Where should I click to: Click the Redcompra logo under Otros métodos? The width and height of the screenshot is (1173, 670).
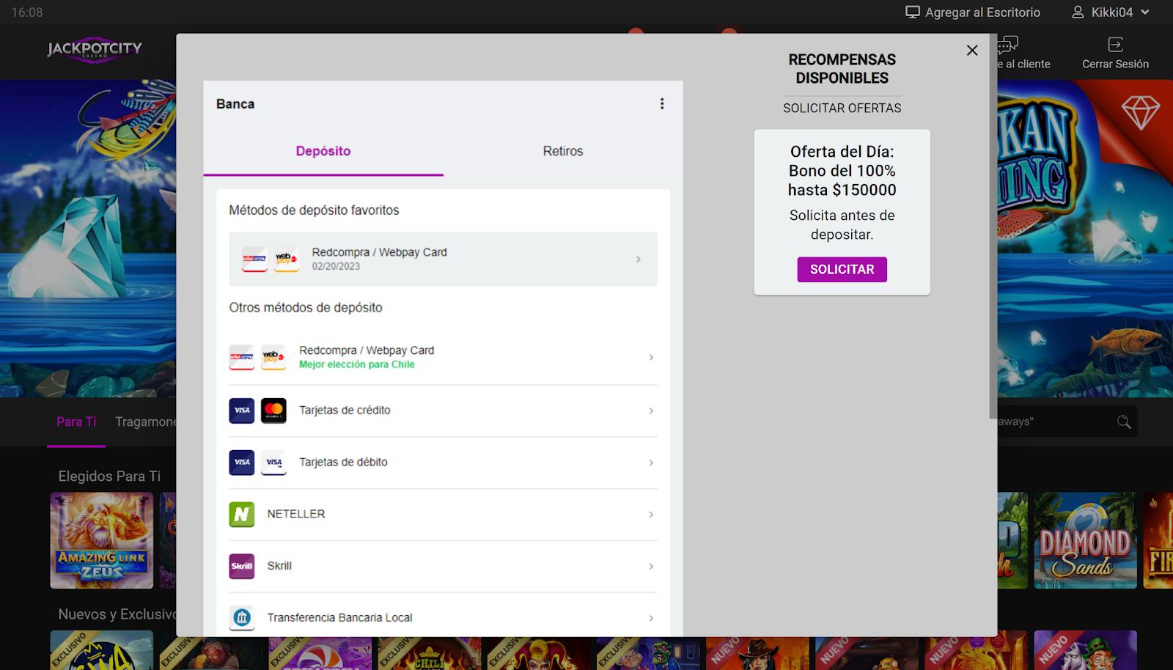click(x=242, y=358)
